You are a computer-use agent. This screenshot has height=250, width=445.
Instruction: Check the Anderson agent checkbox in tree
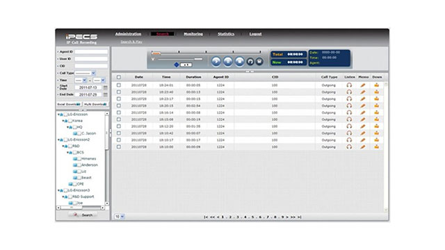click(79, 165)
